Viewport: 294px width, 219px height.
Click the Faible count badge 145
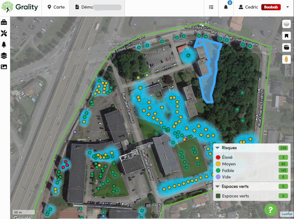283,170
